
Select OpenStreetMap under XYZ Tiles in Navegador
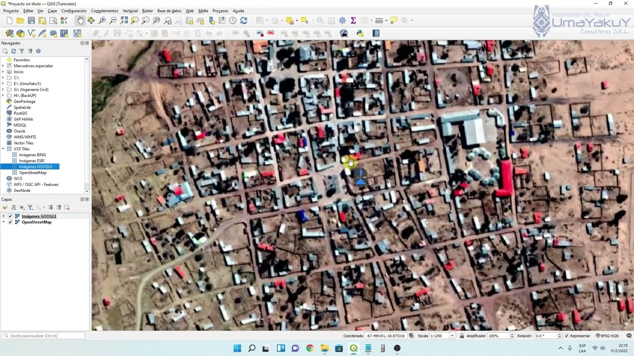(32, 173)
